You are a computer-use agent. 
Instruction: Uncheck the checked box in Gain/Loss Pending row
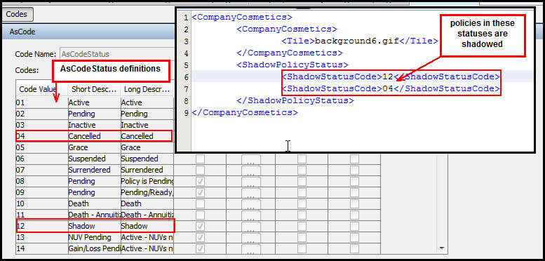200,248
